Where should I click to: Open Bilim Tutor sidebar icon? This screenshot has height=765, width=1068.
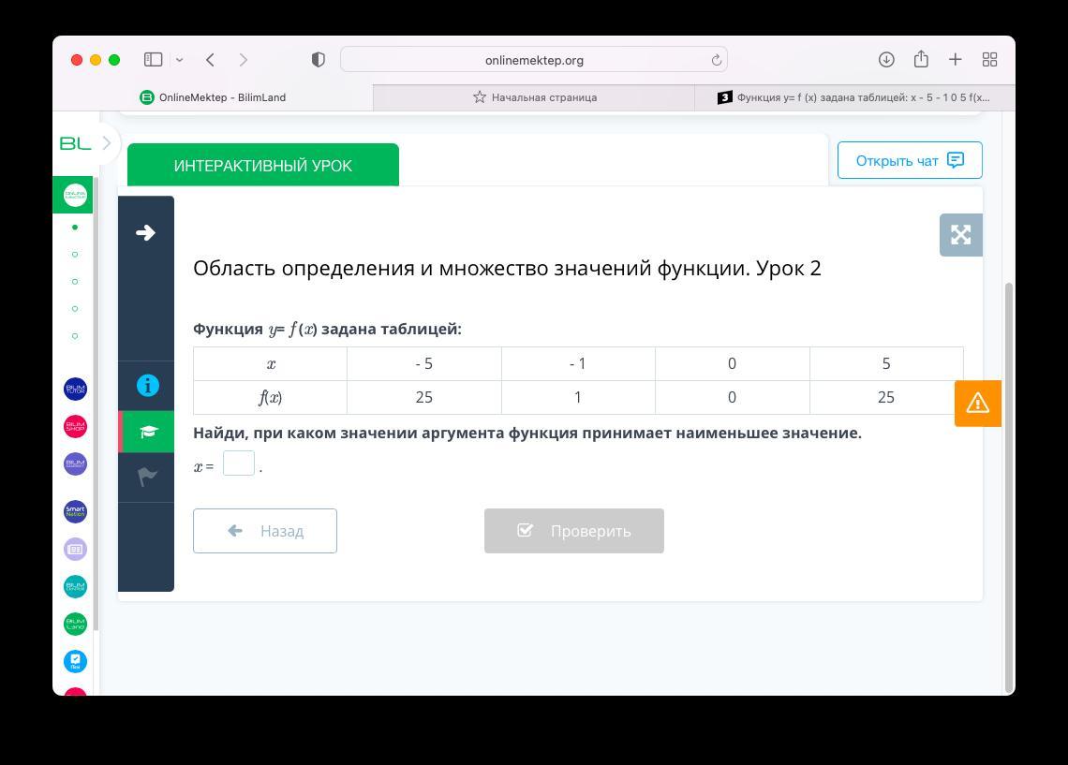click(x=75, y=389)
